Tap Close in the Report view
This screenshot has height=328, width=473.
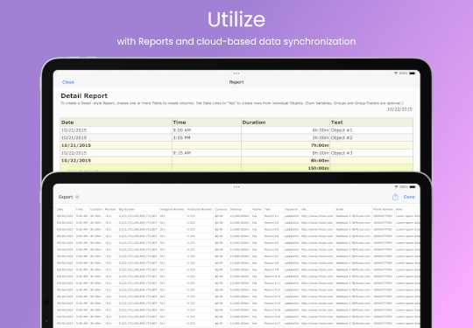[x=67, y=82]
